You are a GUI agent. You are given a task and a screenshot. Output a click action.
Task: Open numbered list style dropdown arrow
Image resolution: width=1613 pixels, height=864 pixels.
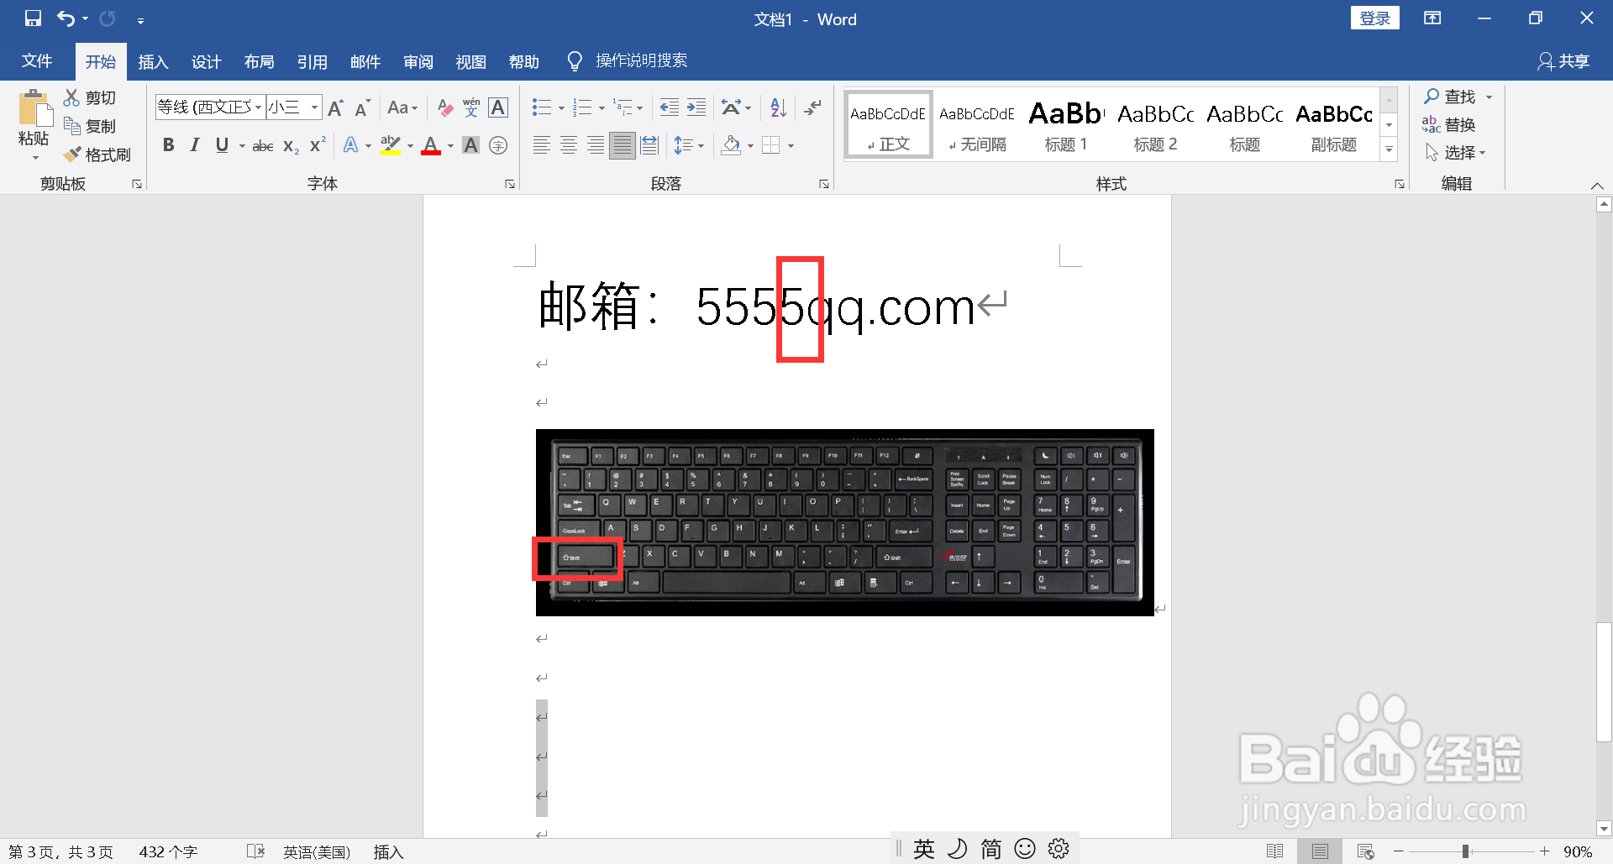pos(602,108)
